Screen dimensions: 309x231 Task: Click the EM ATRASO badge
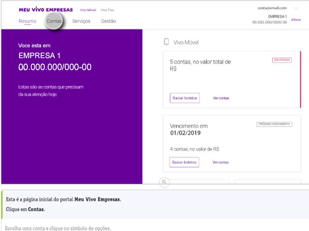(x=282, y=60)
